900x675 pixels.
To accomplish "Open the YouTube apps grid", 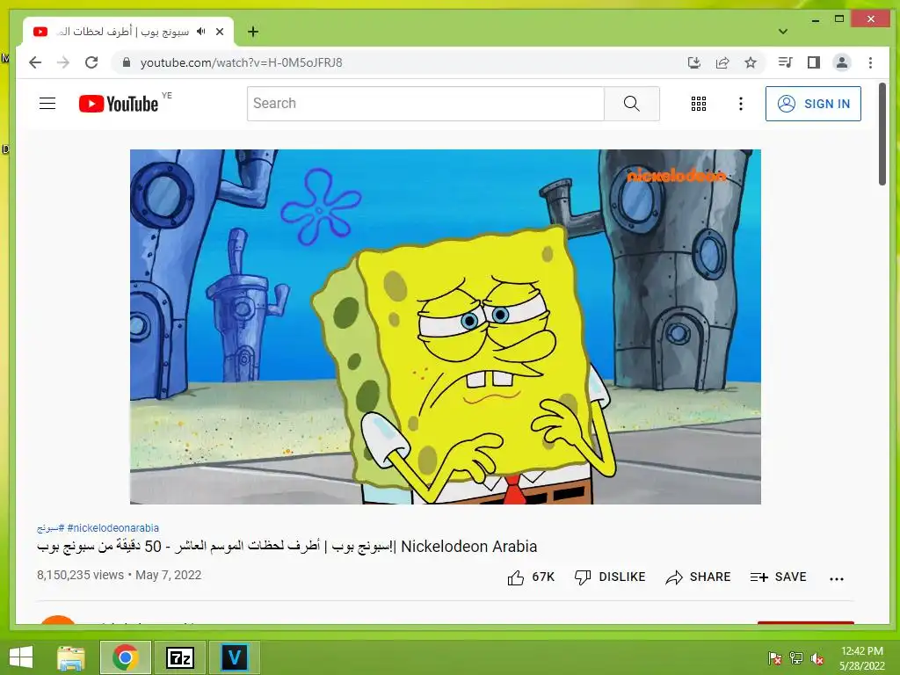I will coord(699,104).
